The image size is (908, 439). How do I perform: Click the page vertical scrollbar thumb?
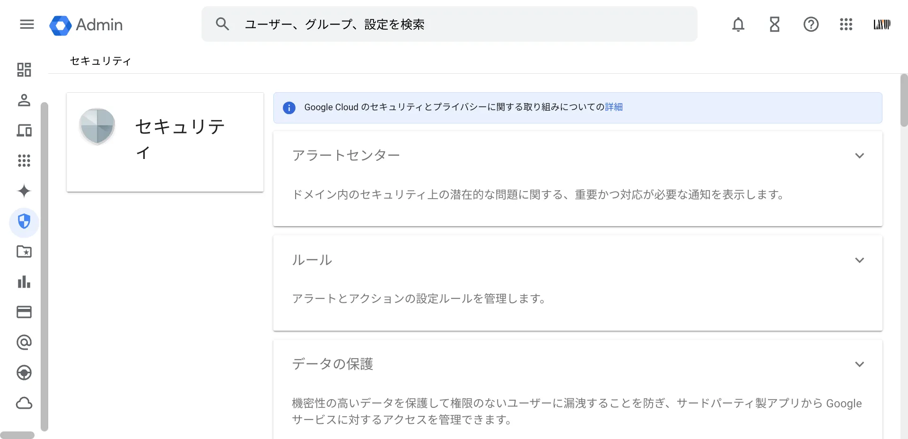[904, 100]
